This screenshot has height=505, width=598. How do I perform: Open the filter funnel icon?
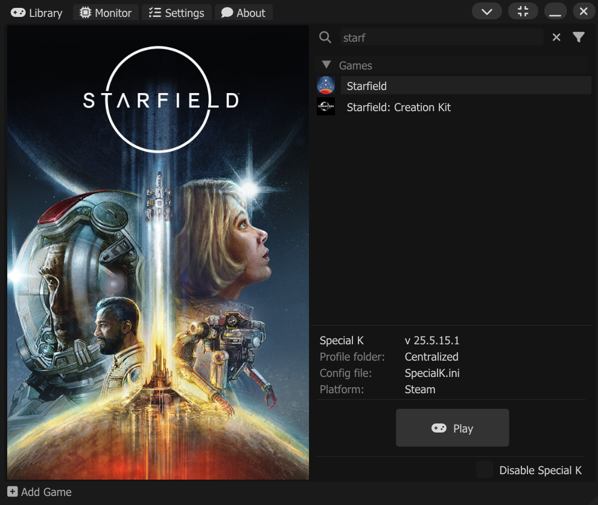(x=579, y=37)
